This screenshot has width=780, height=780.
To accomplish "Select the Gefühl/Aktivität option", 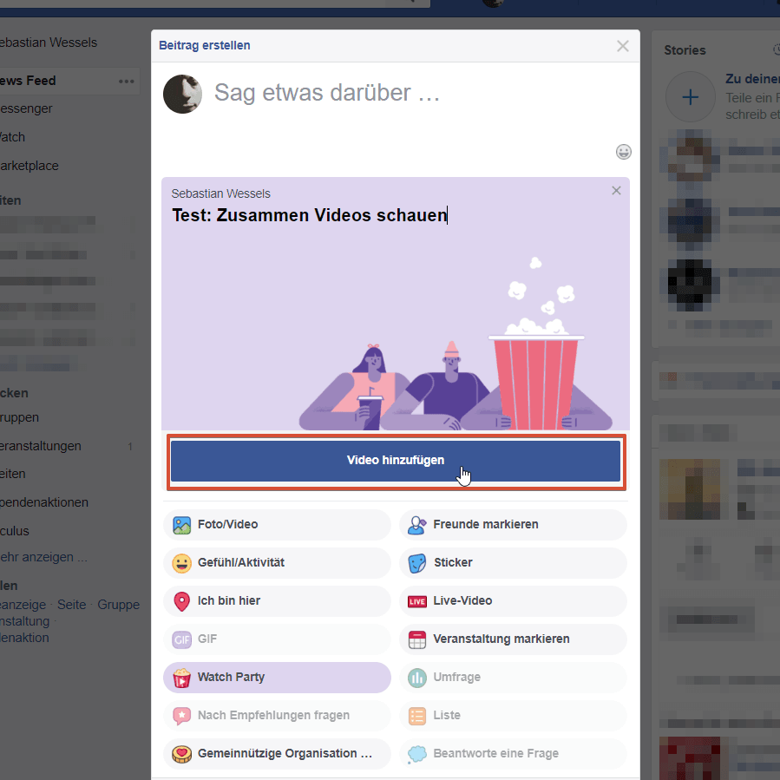I will coord(277,563).
